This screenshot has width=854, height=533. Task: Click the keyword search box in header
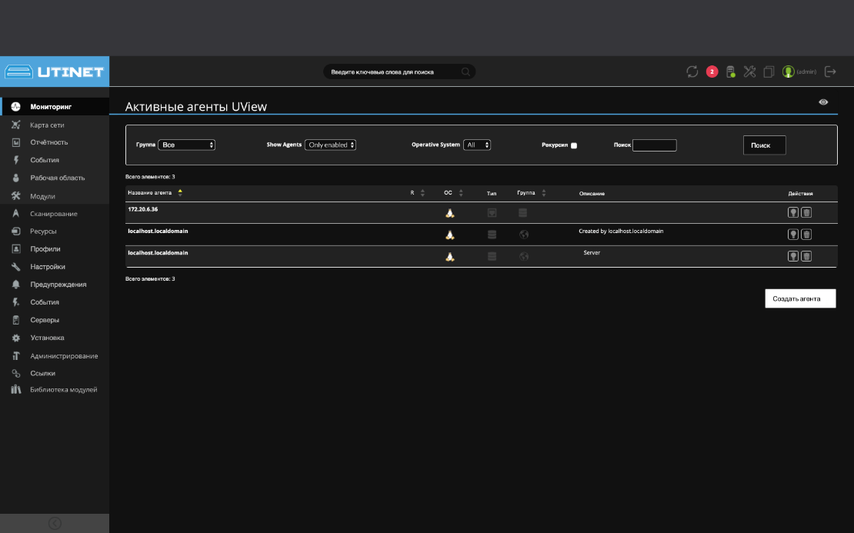click(x=399, y=72)
